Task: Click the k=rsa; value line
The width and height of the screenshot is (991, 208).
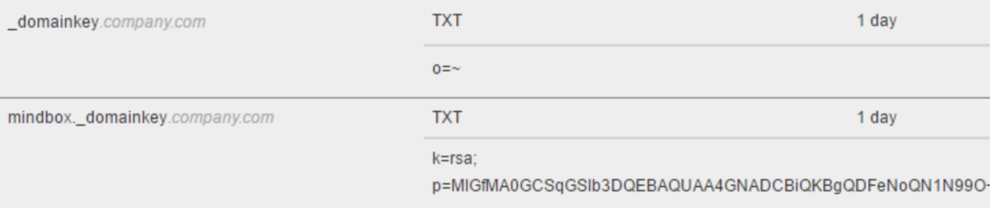Action: (455, 158)
